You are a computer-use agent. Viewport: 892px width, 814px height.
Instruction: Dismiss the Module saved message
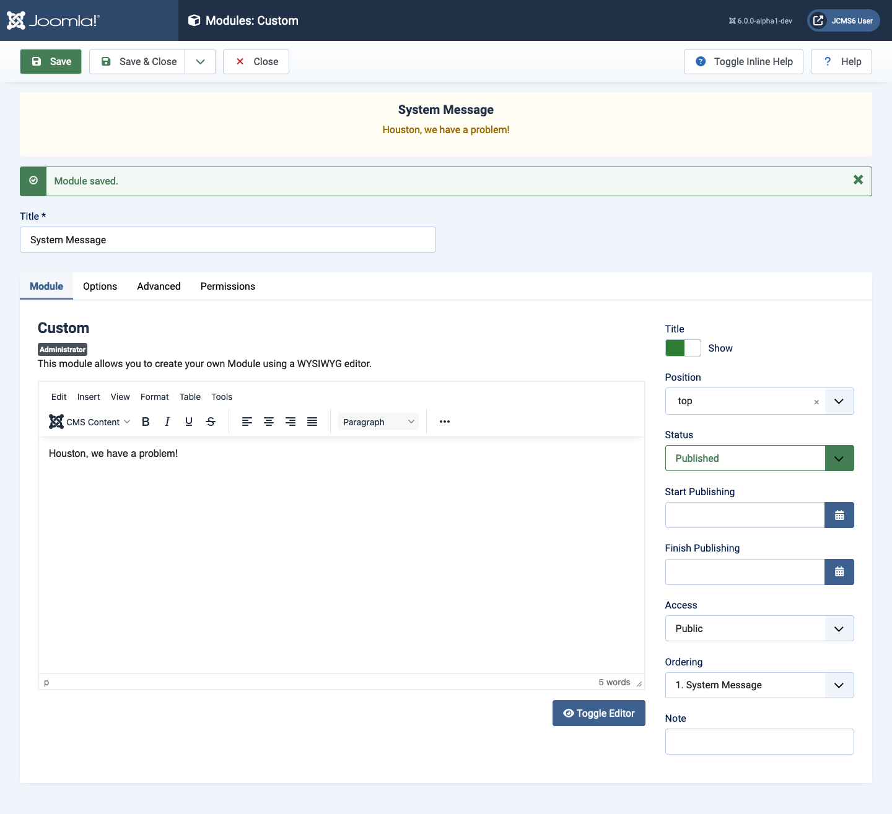(x=858, y=180)
